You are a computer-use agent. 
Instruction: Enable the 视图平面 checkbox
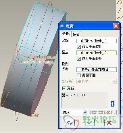coord(79,75)
